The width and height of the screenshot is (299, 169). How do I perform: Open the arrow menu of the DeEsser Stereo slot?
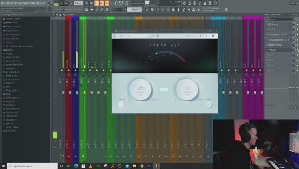coord(266,45)
